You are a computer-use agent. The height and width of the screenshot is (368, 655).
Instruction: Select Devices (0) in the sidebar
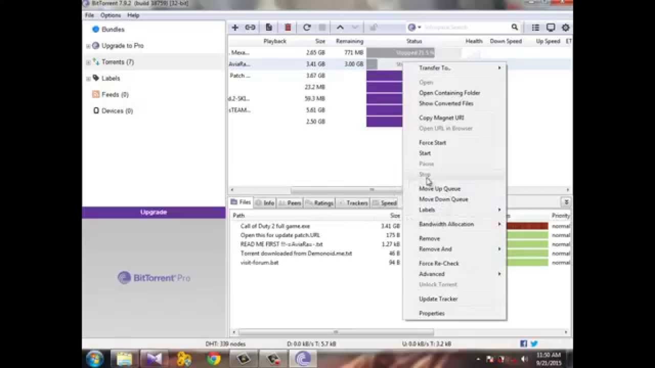[117, 111]
